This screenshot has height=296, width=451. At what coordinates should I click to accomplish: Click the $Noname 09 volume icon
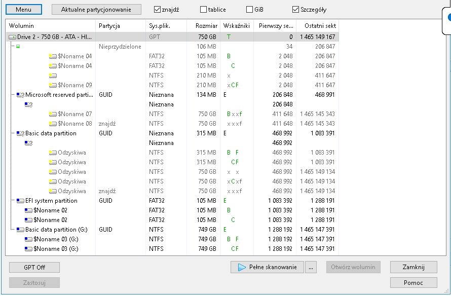[53, 85]
